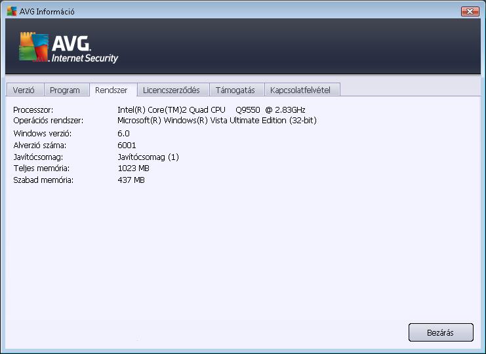The height and width of the screenshot is (354, 486).
Task: Click the Teljes memória label
Action: tap(41, 168)
